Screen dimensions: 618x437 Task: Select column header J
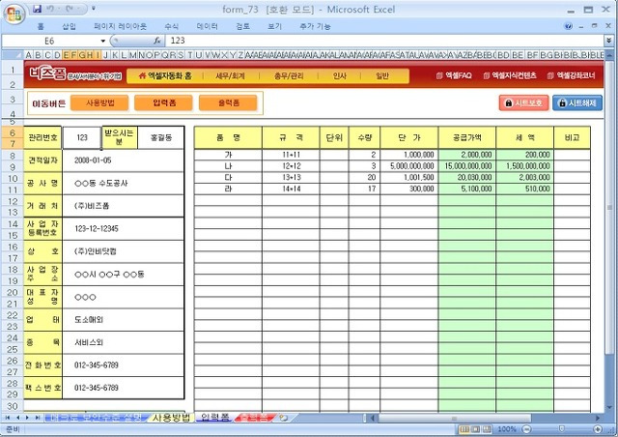[105, 55]
